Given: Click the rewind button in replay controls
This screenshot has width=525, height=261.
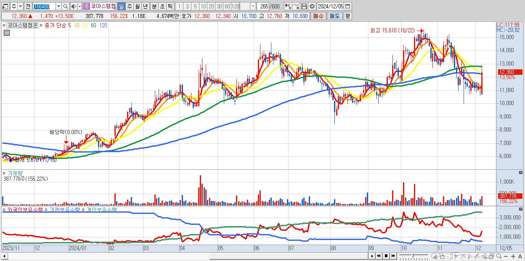Looking at the screenshot, I should [379, 256].
